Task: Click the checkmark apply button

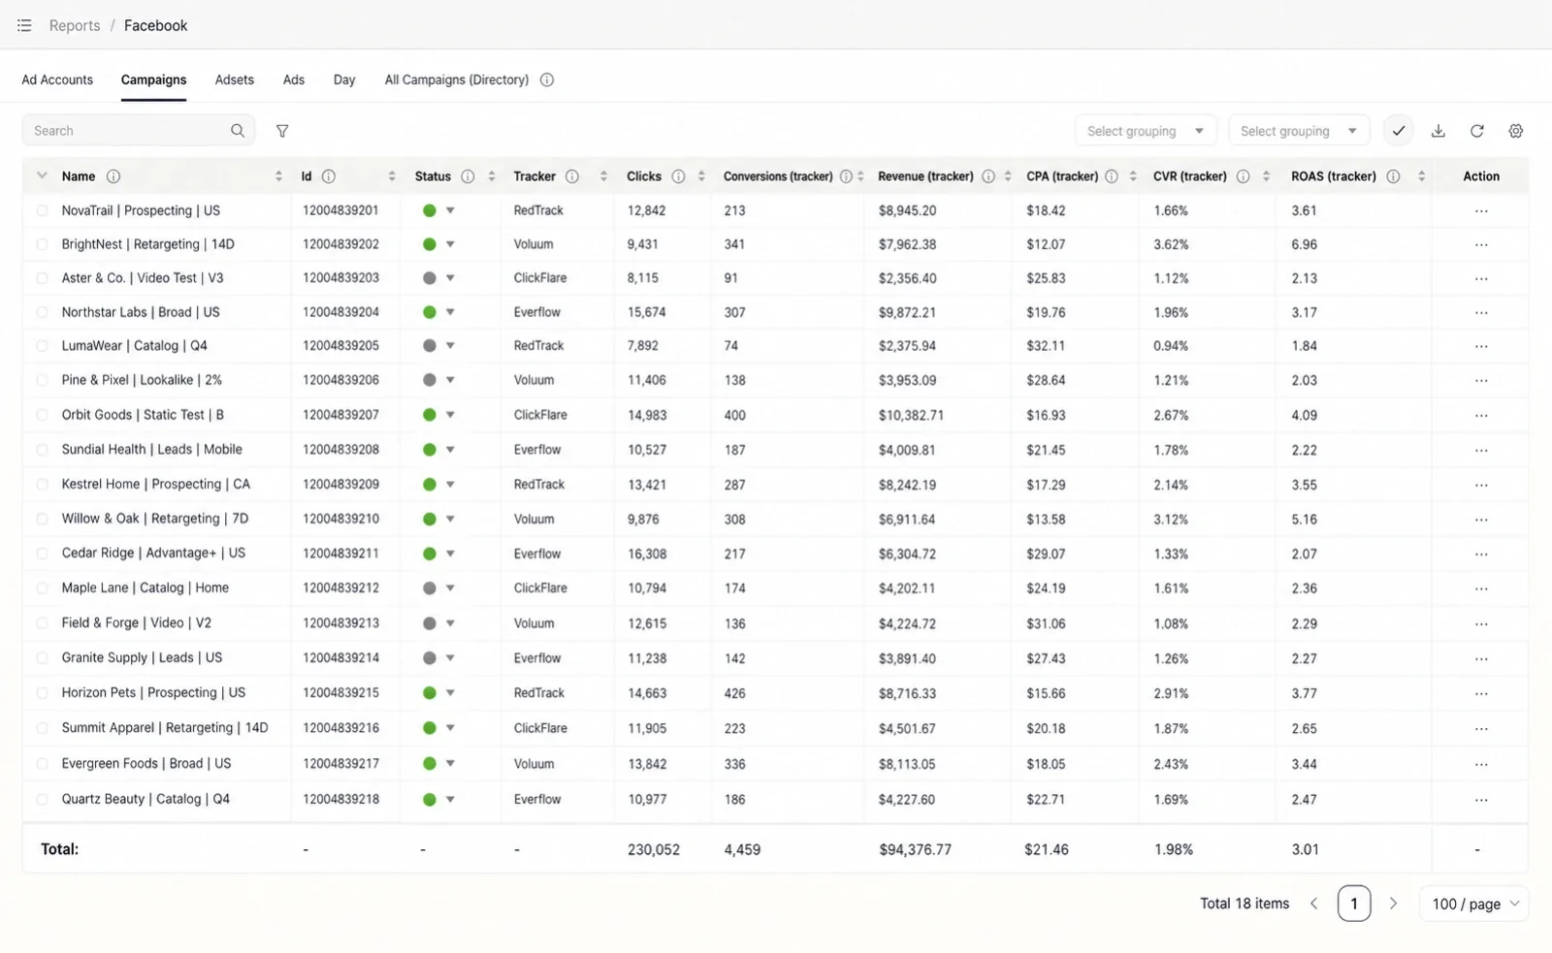Action: coord(1399,131)
